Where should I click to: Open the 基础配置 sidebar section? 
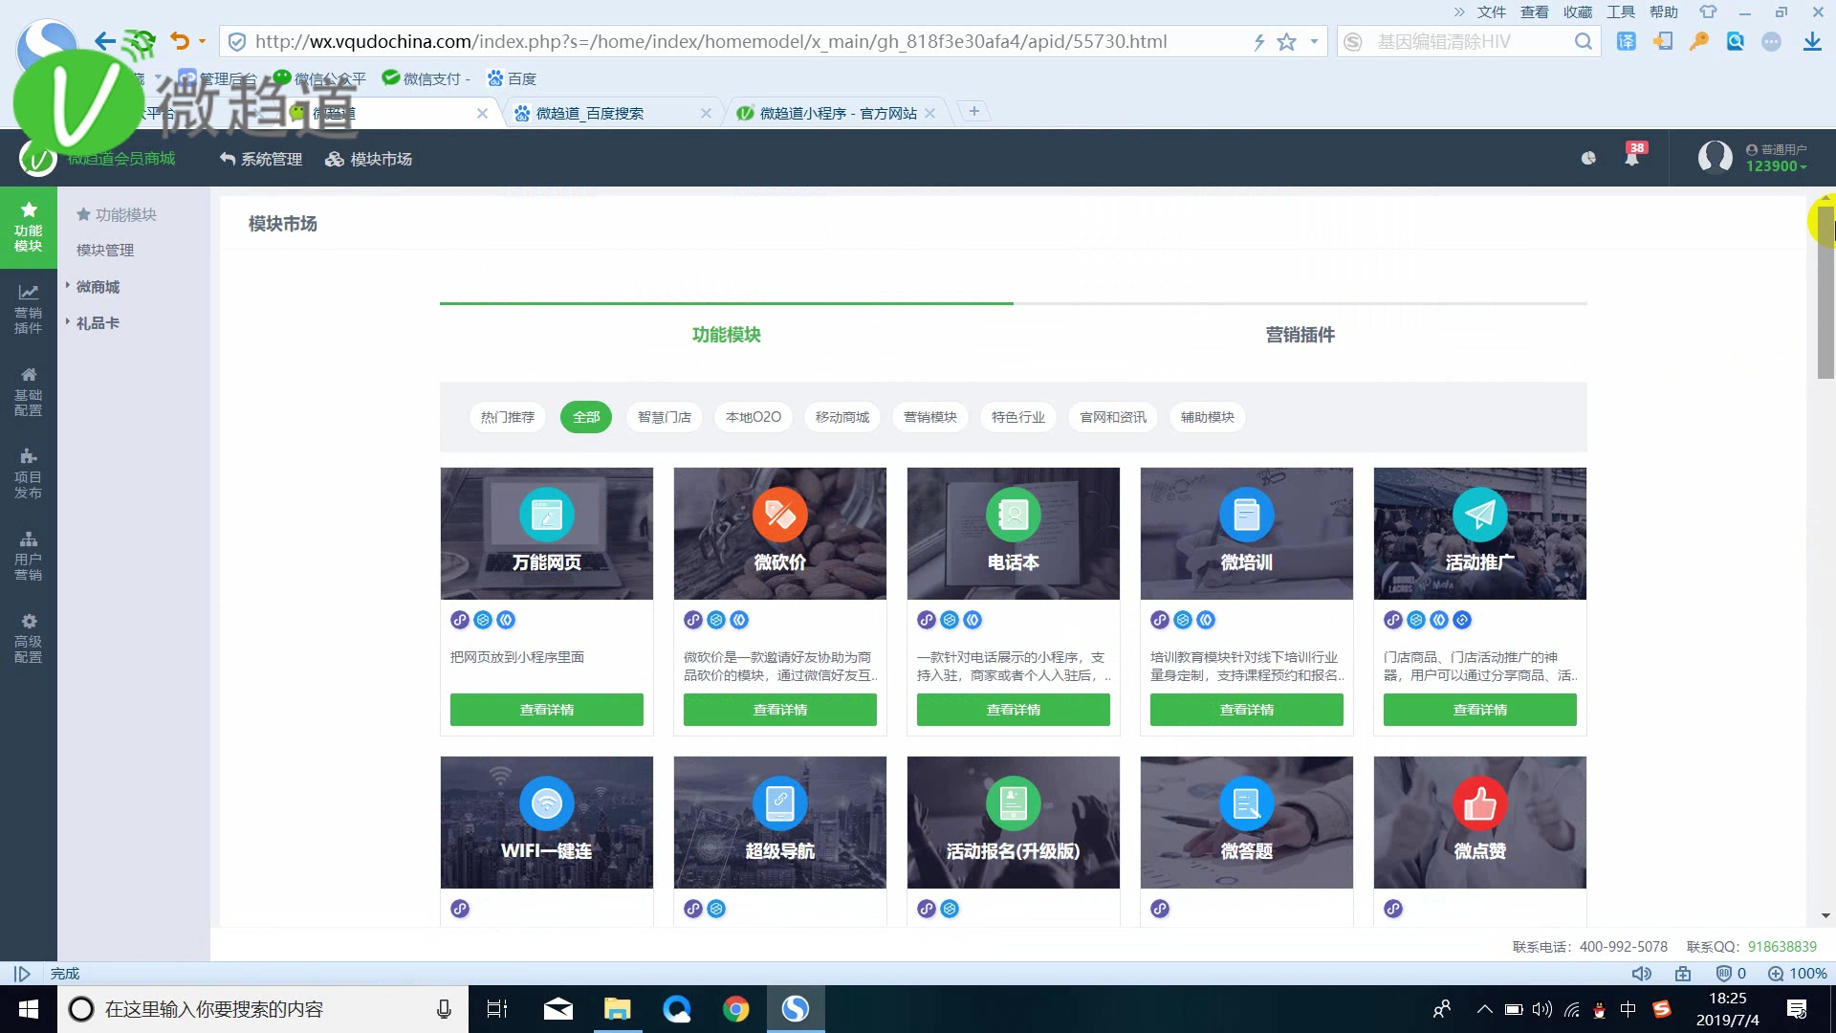[29, 391]
